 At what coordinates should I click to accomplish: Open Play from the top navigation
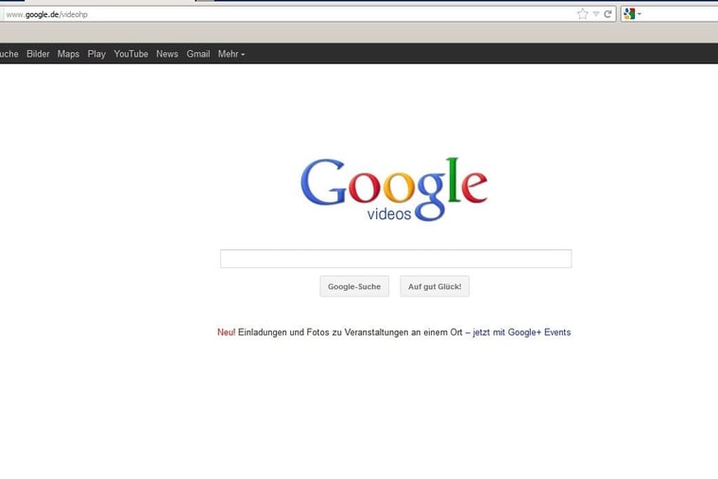click(x=96, y=54)
